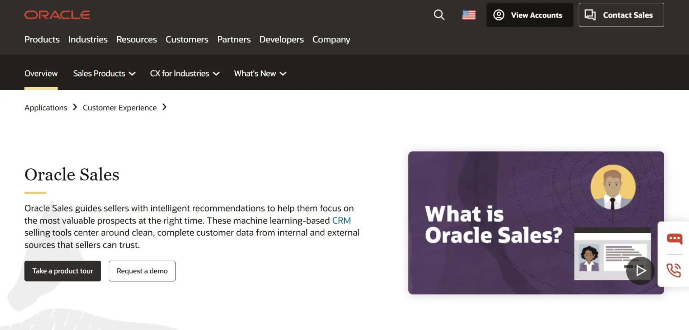689x330 pixels.
Task: Select the US flag country selector
Action: coord(469,15)
